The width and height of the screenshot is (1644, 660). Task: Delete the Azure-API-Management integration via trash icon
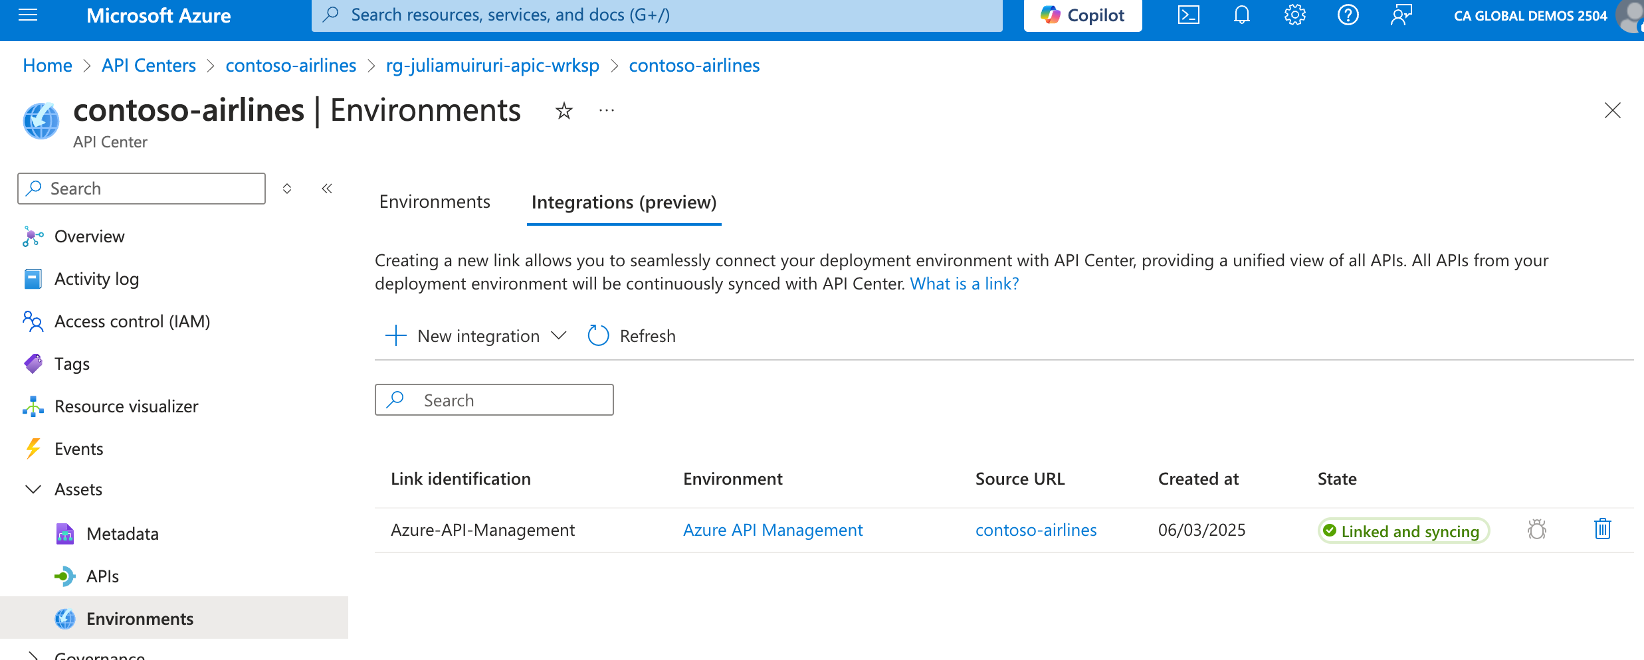point(1602,529)
